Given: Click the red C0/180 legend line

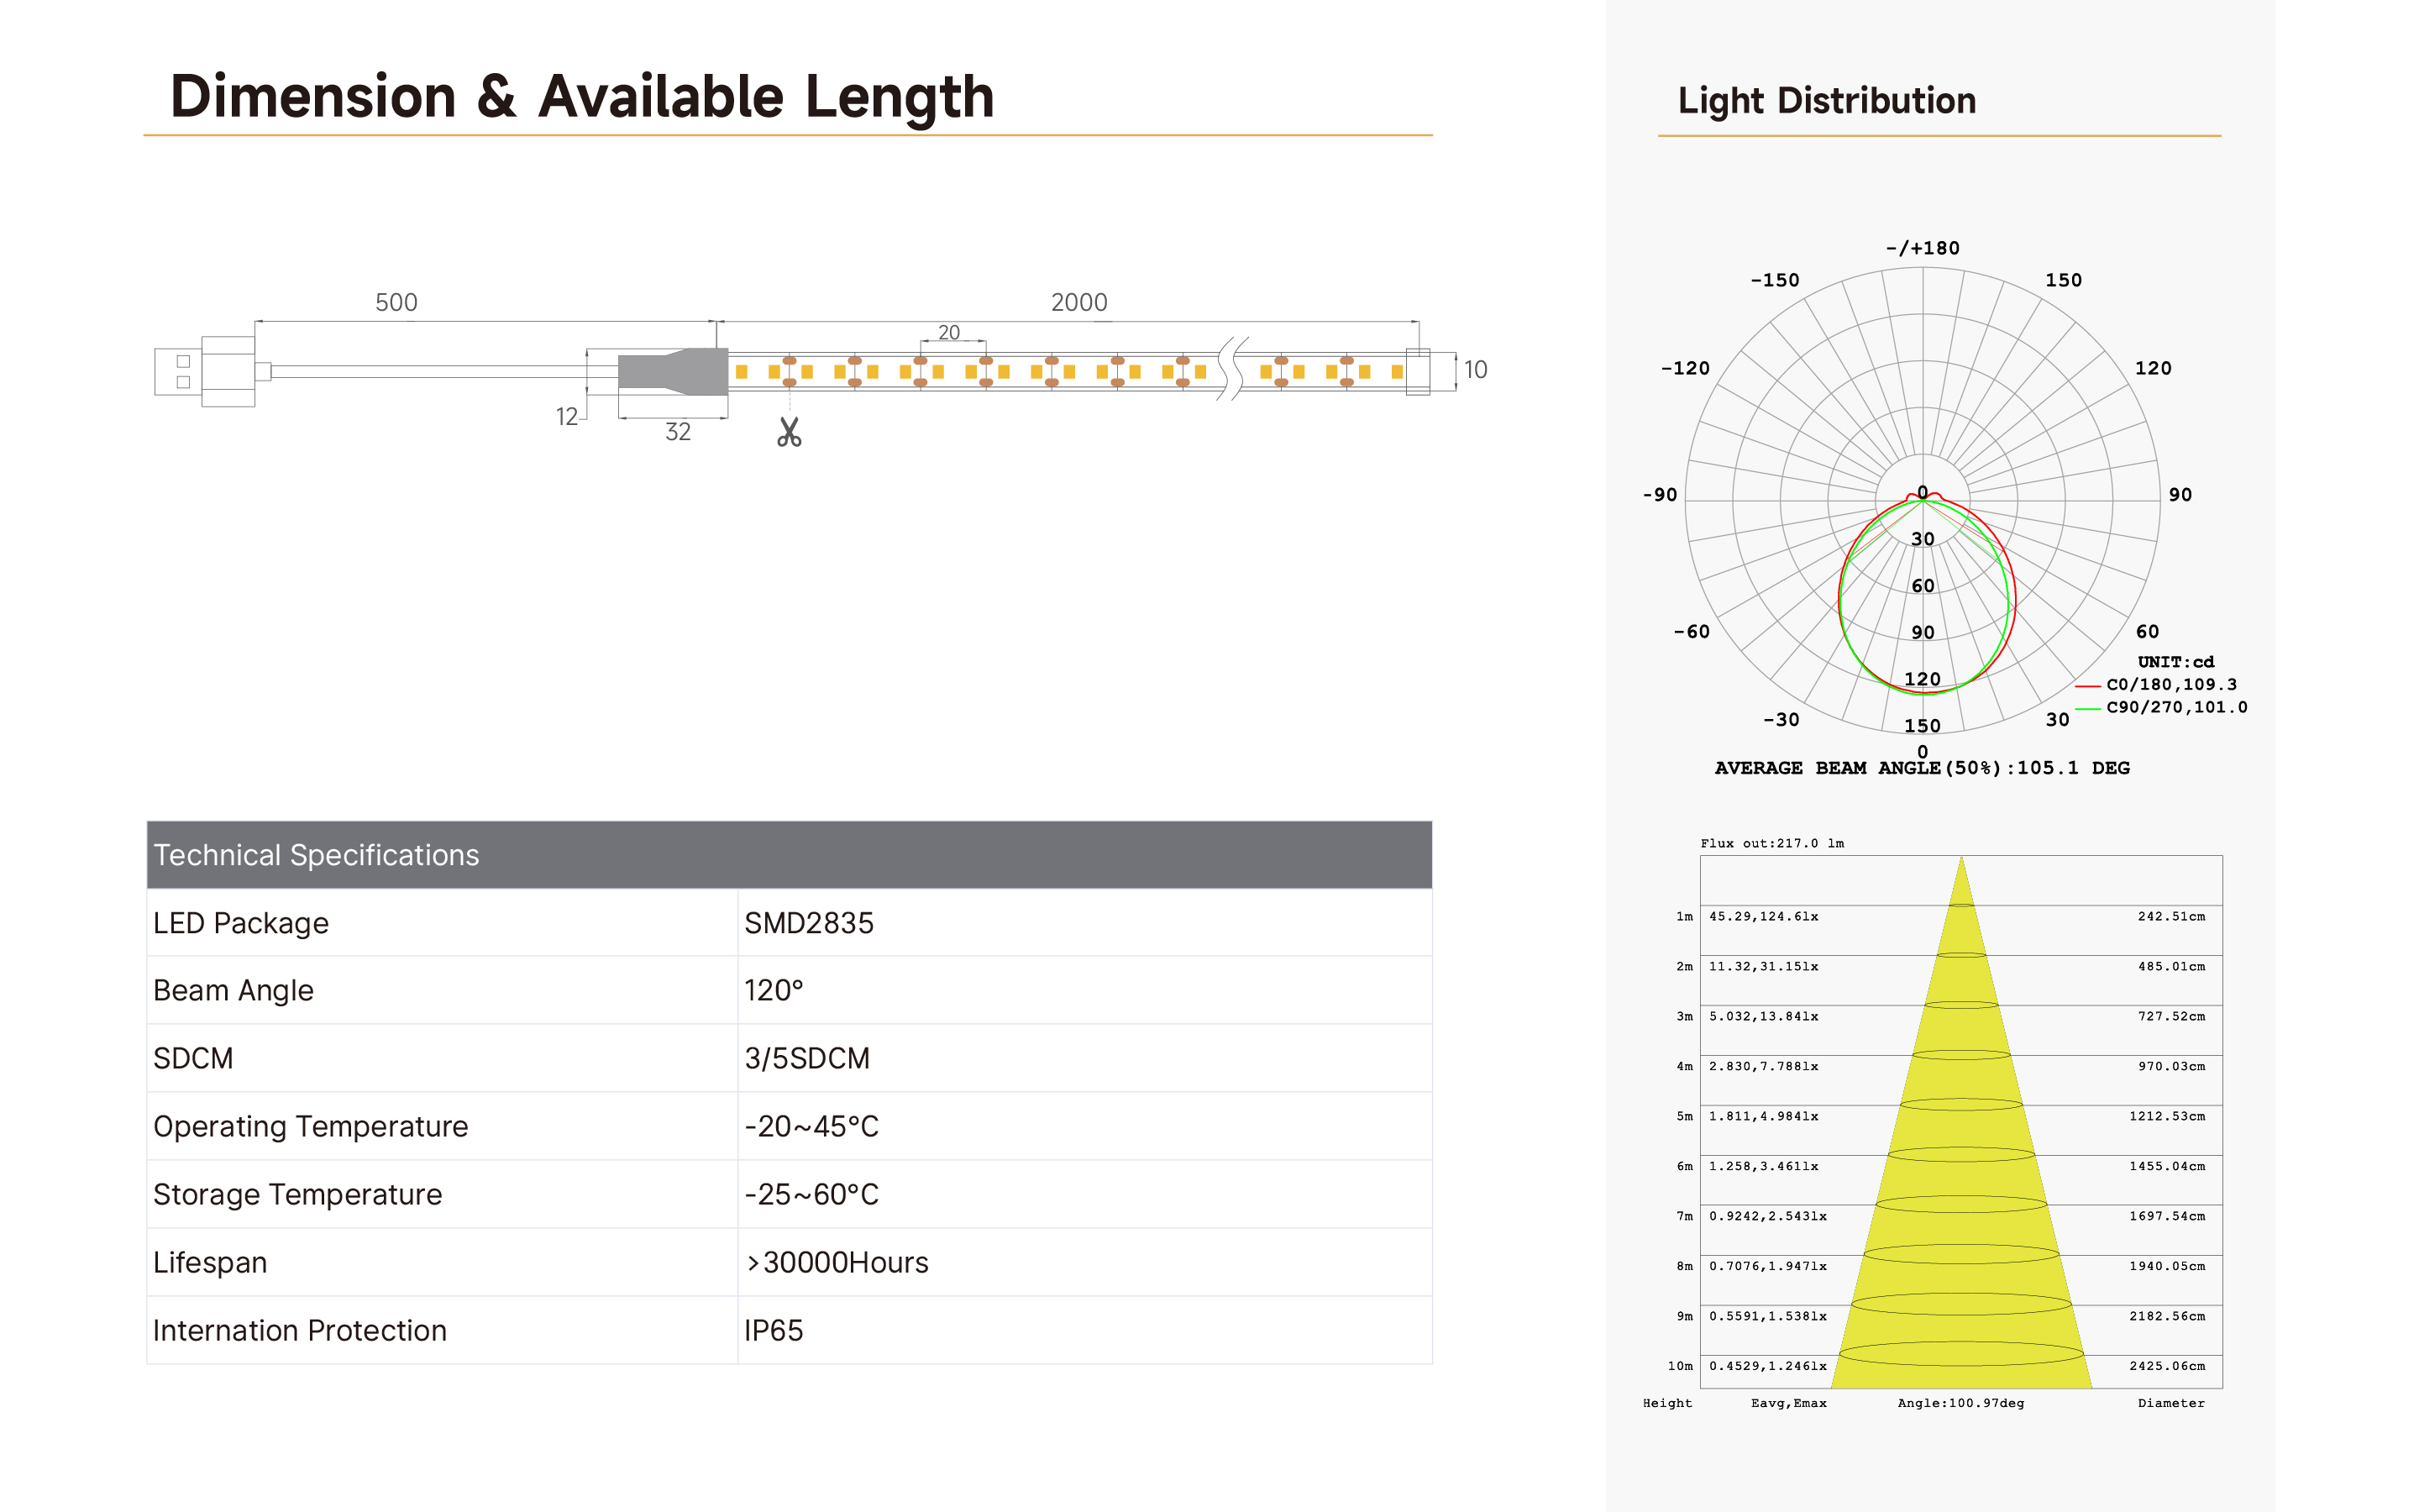Looking at the screenshot, I should coord(2086,686).
